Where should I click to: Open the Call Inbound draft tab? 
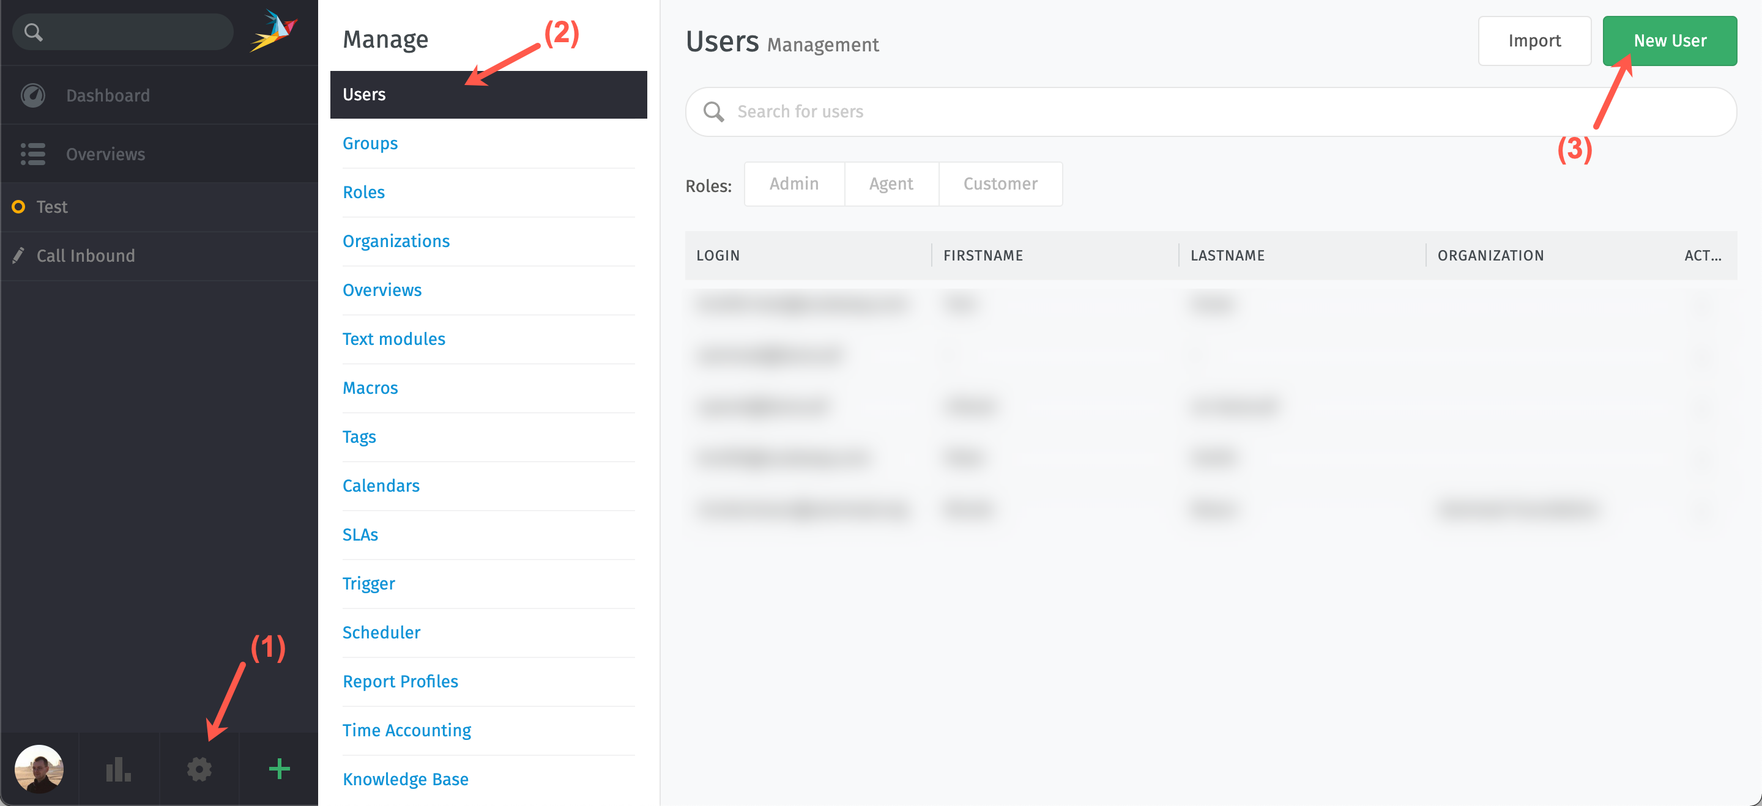[86, 256]
